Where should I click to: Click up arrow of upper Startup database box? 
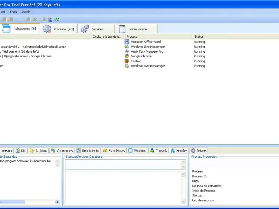(183, 162)
